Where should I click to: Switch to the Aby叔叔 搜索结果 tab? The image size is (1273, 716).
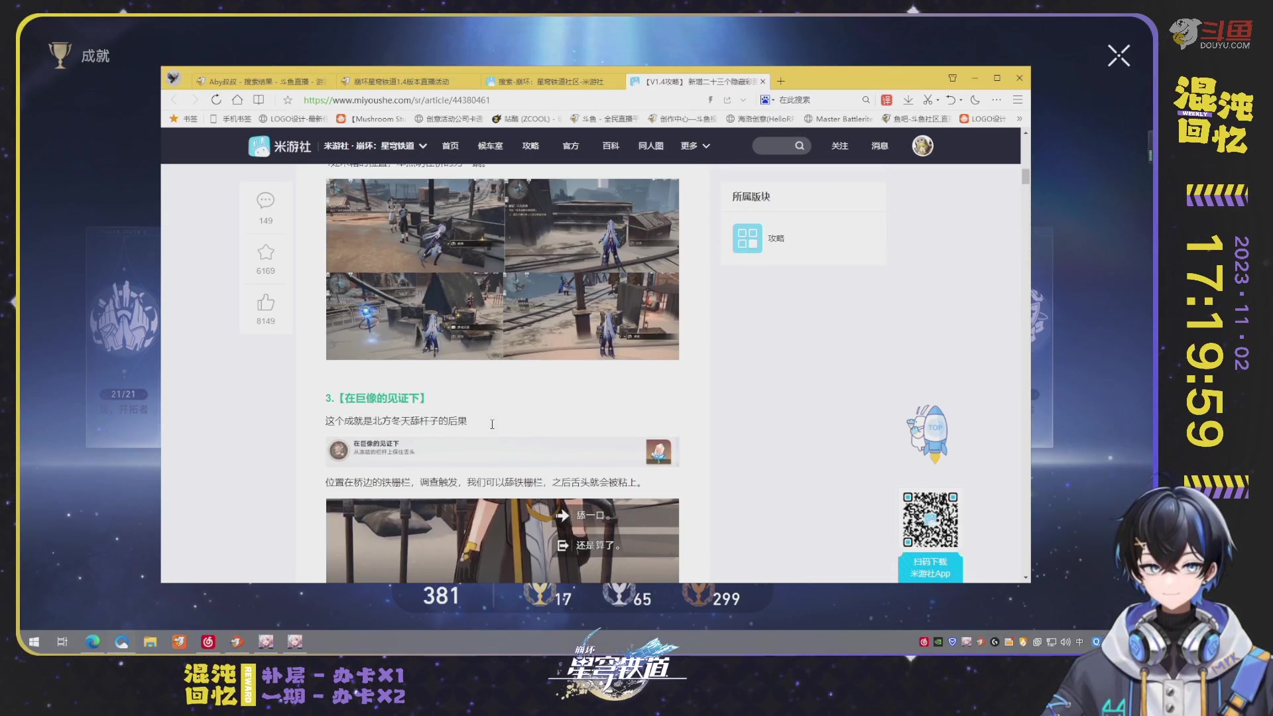(263, 82)
